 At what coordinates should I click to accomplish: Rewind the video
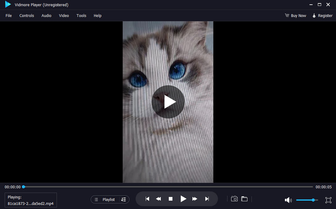[x=159, y=199]
